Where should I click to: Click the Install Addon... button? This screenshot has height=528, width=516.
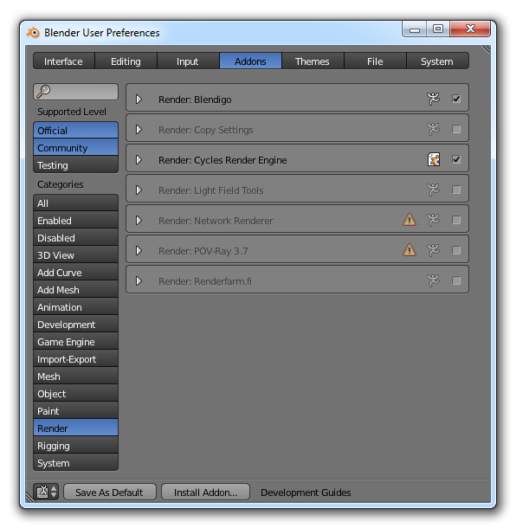pyautogui.click(x=205, y=493)
